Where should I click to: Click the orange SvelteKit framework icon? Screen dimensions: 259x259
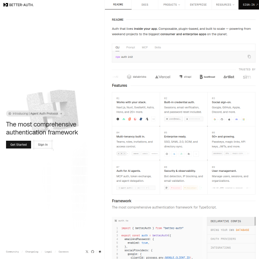tap(129, 119)
